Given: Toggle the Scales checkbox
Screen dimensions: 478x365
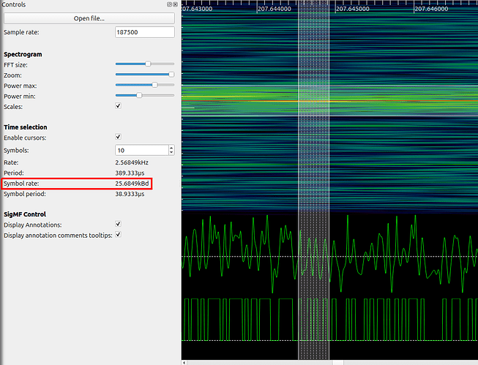Looking at the screenshot, I should pos(119,106).
